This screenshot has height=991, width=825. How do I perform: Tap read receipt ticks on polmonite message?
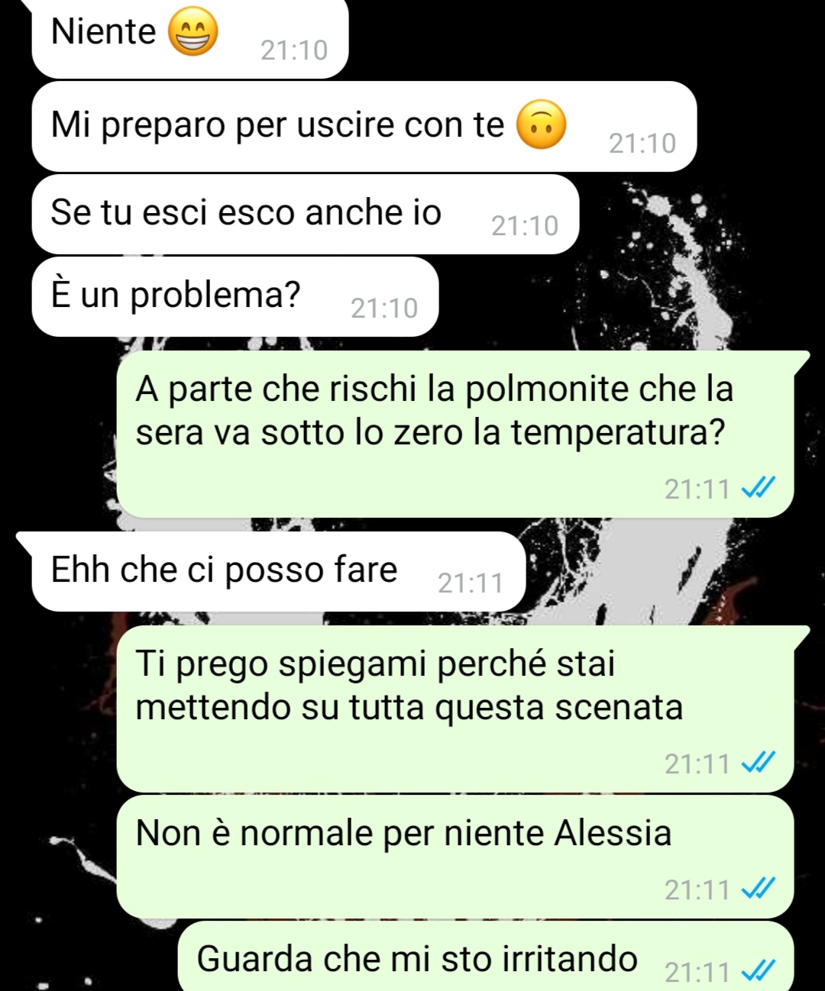[759, 488]
